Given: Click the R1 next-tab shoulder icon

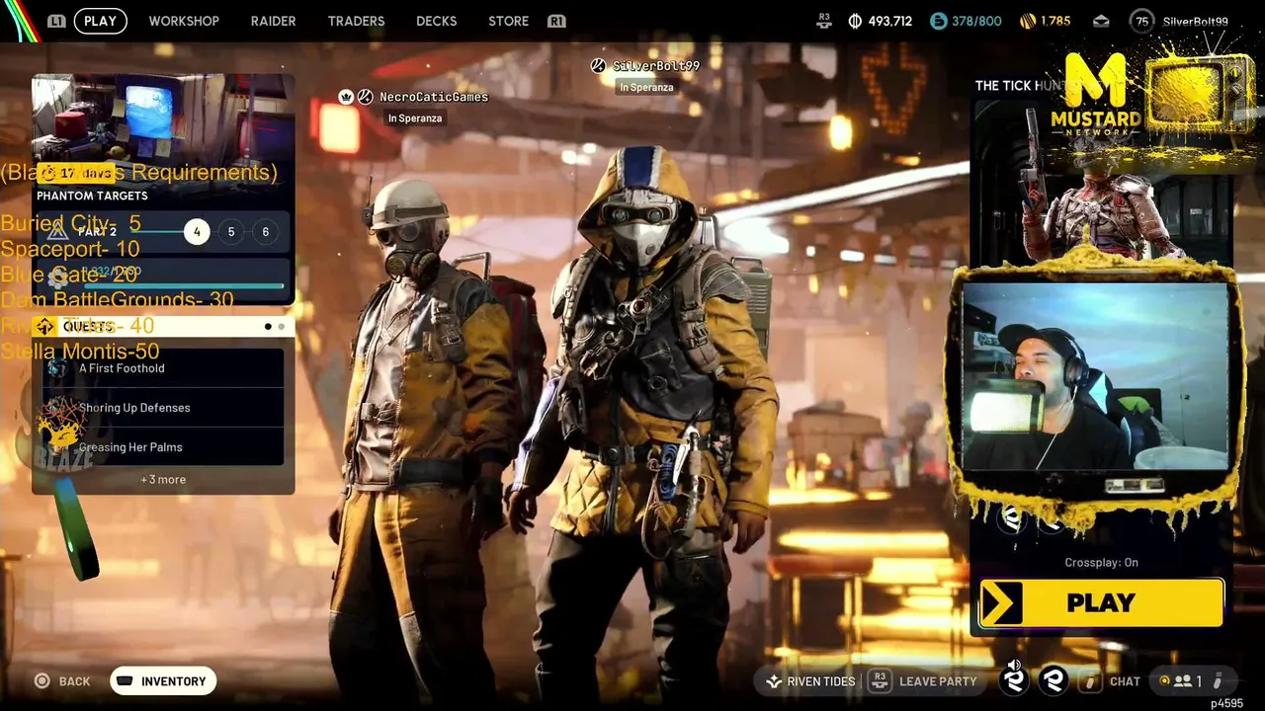Looking at the screenshot, I should coord(556,21).
